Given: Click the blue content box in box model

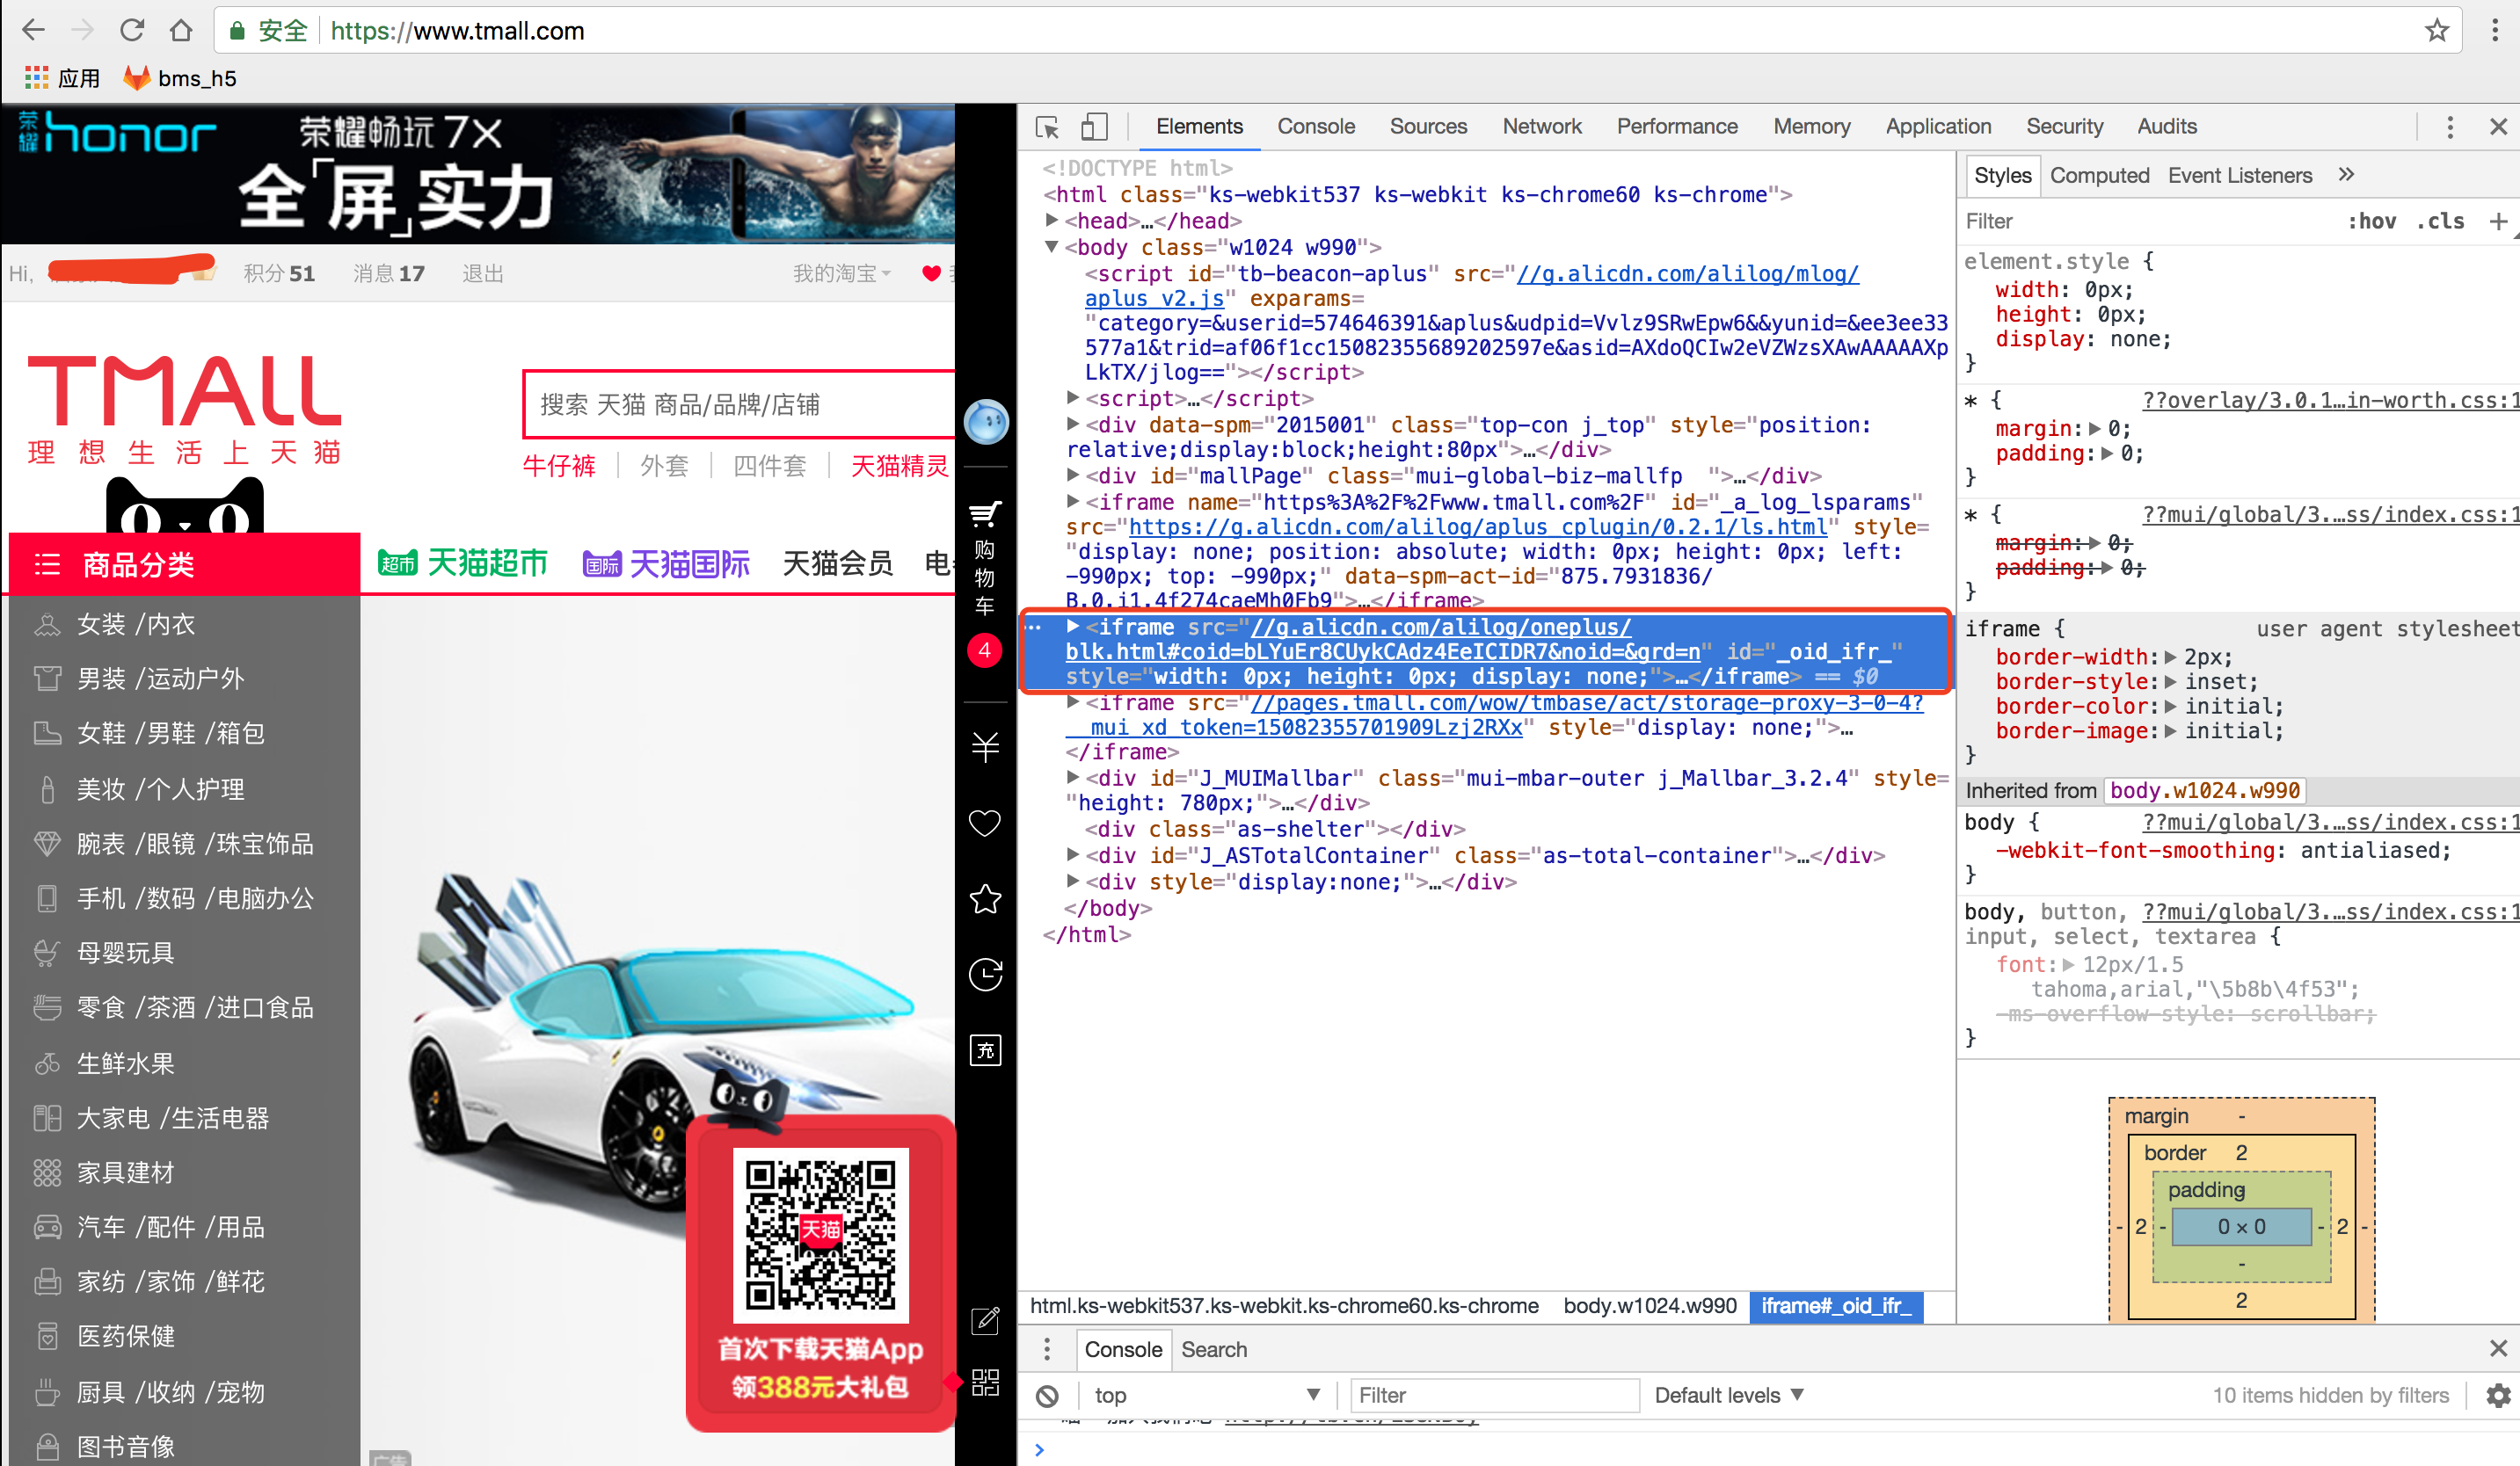Looking at the screenshot, I should pos(2241,1226).
